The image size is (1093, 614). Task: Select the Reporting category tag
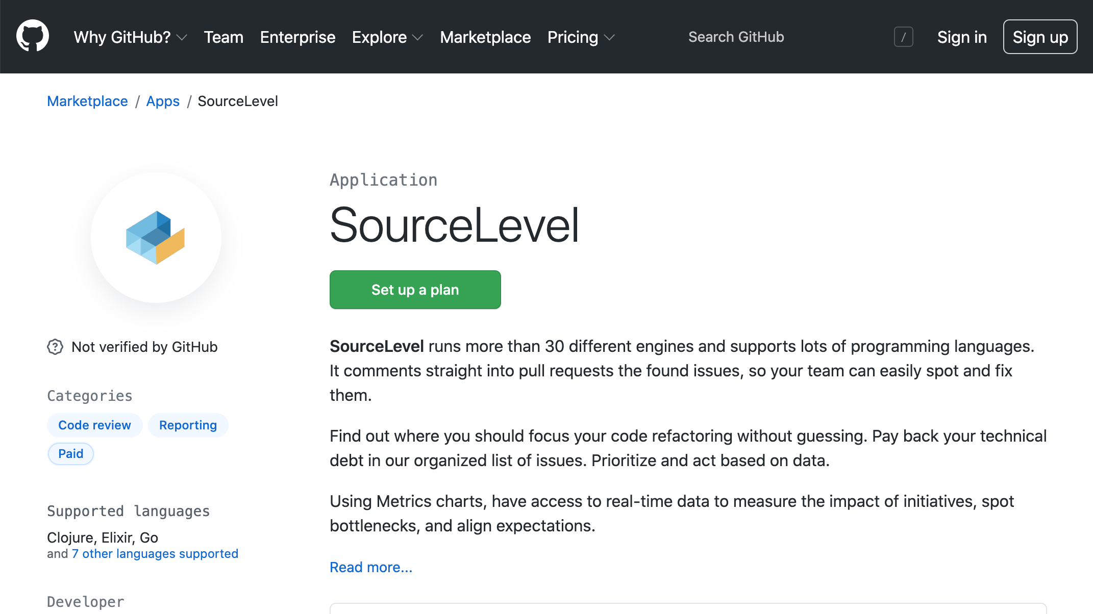coord(188,425)
